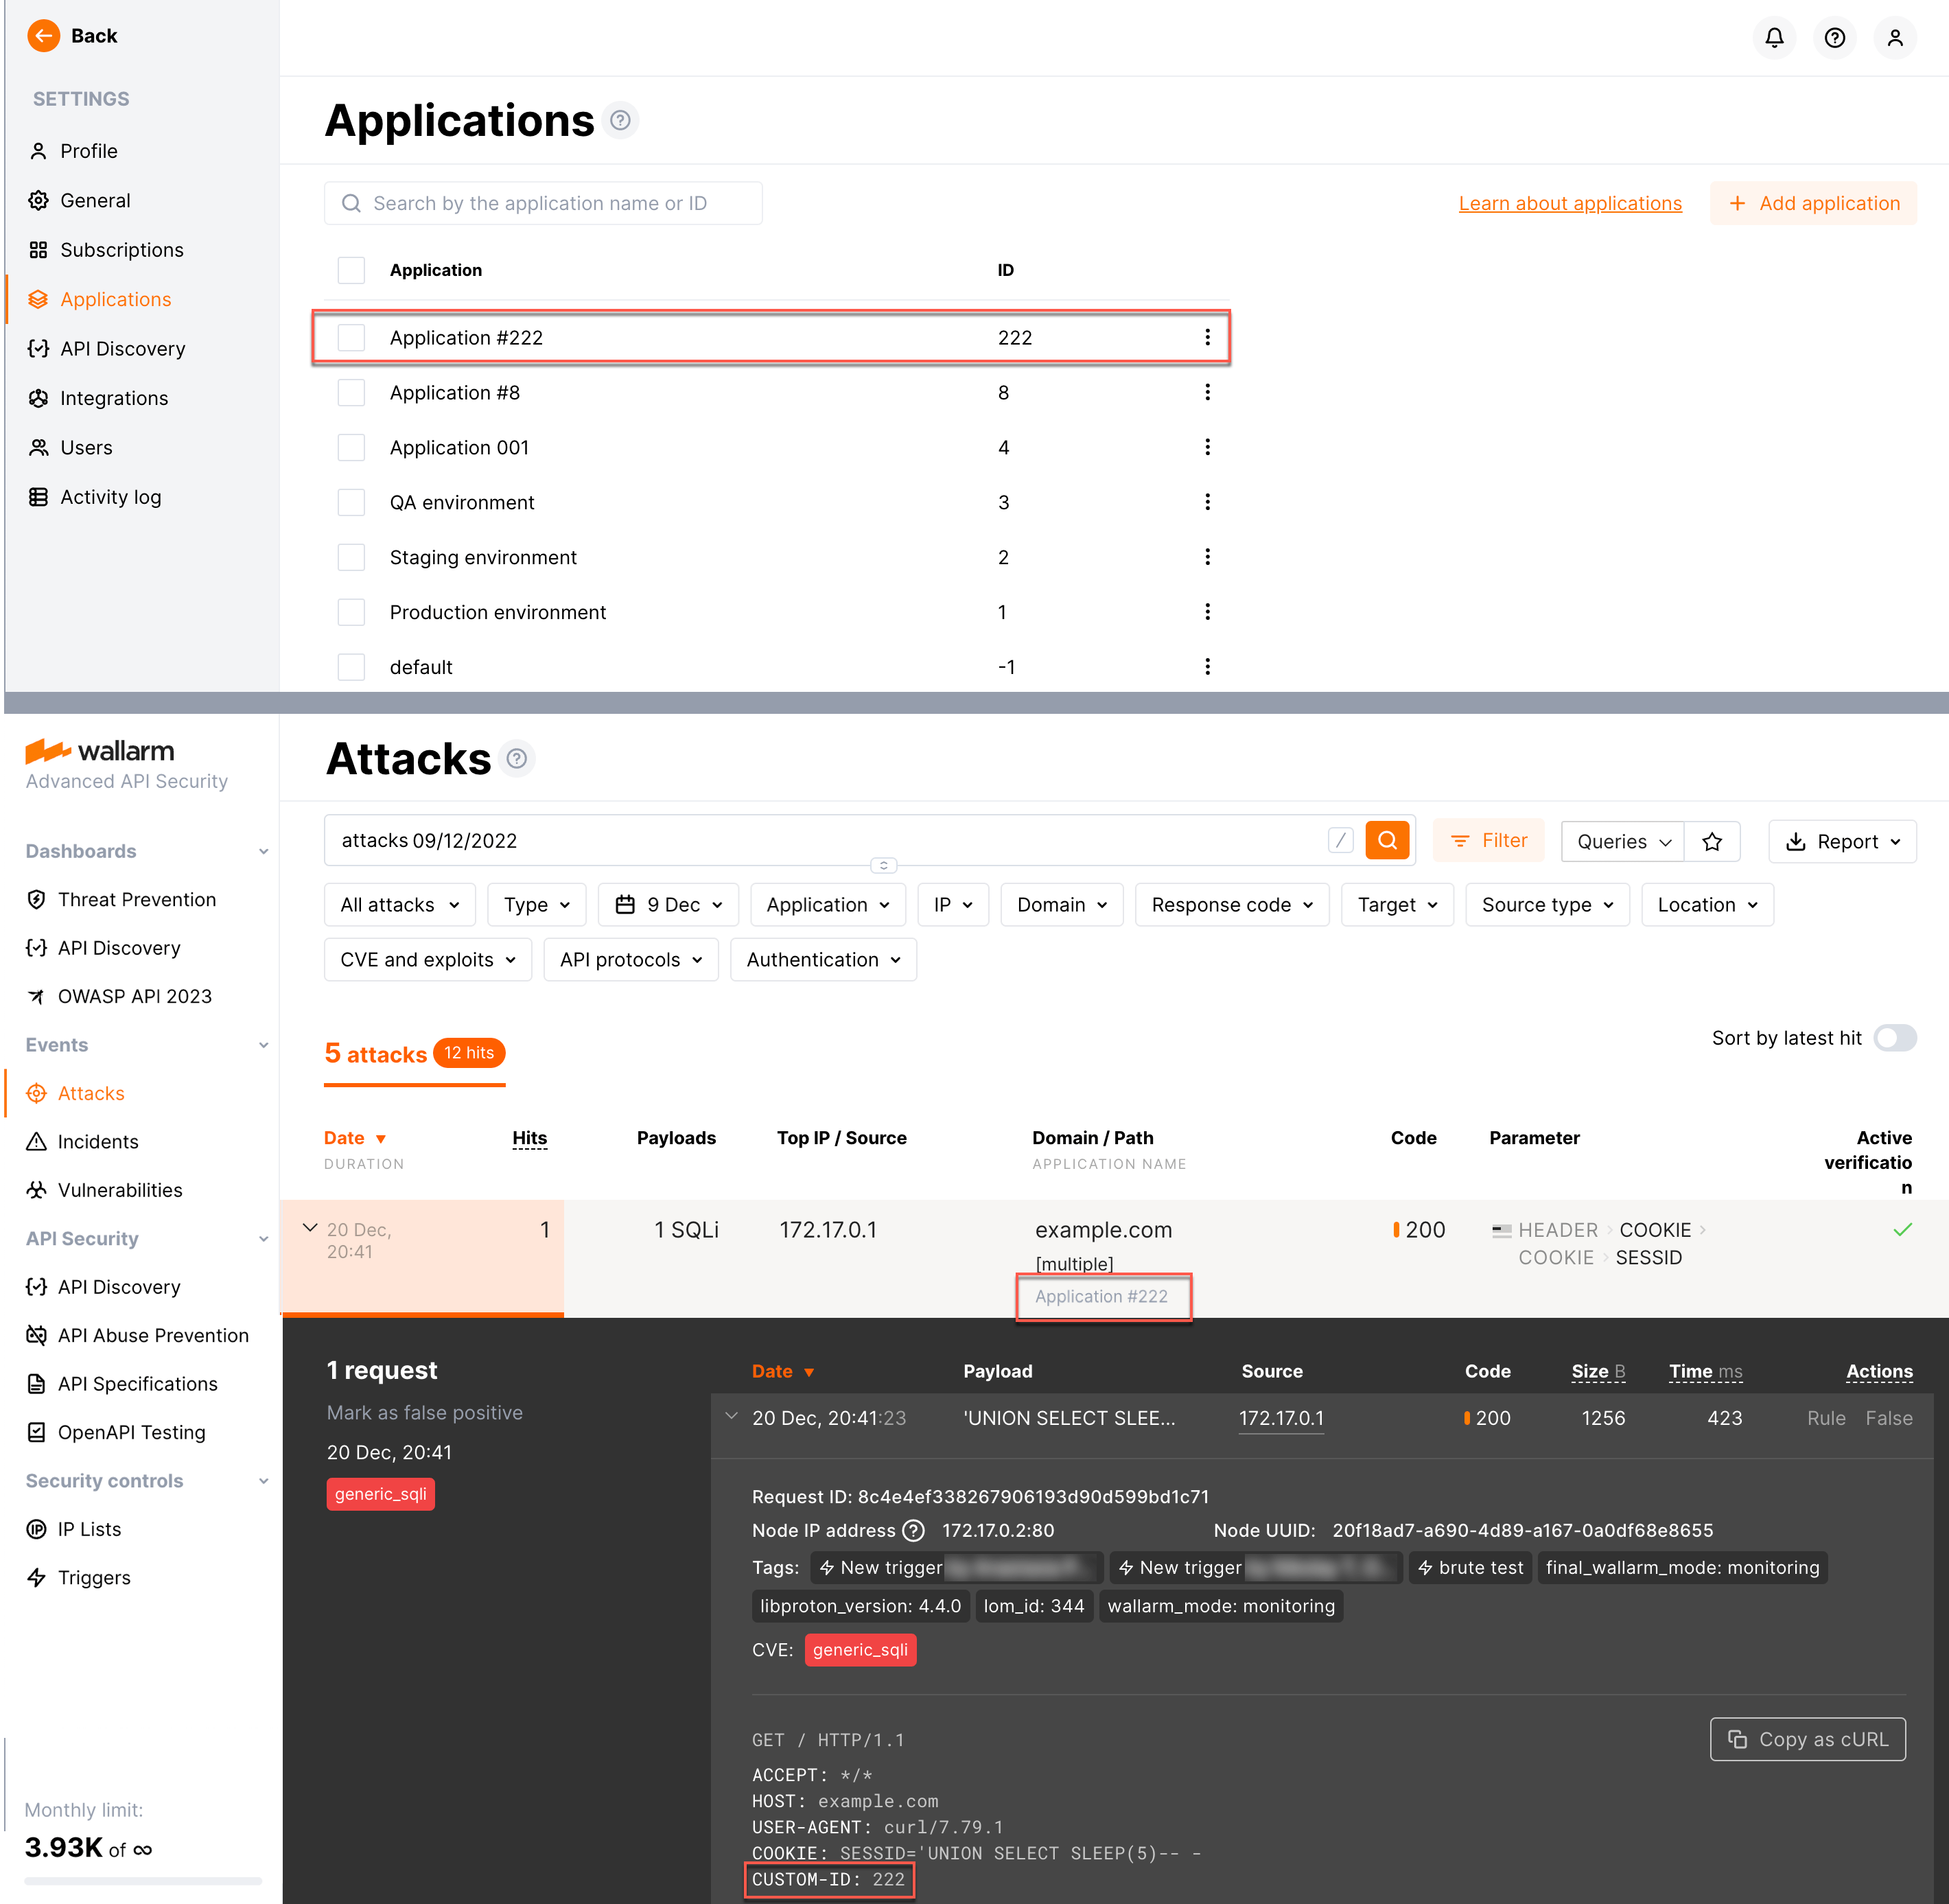The width and height of the screenshot is (1949, 1904).
Task: Open the Threat Prevention dashboard
Action: tap(137, 899)
